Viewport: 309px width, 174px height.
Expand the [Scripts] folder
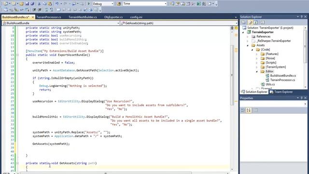point(256,63)
